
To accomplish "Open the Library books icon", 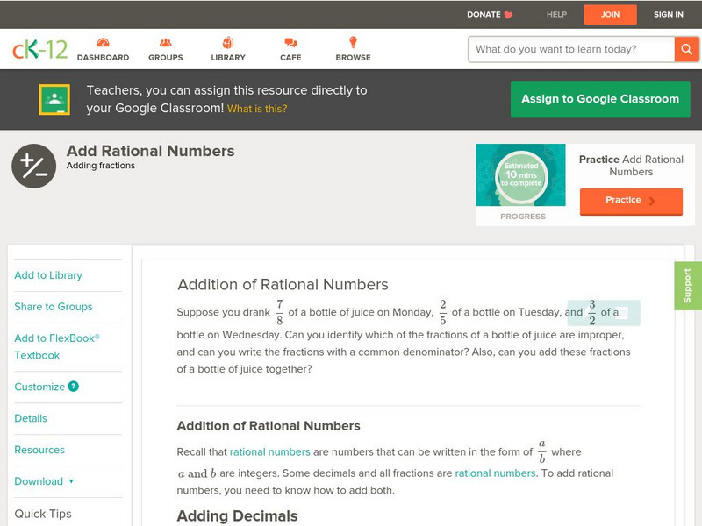I will (x=228, y=43).
